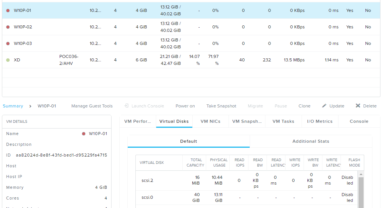Select the Additional Stats sub-tab
Screen dimensions: 382x208
pos(311,141)
